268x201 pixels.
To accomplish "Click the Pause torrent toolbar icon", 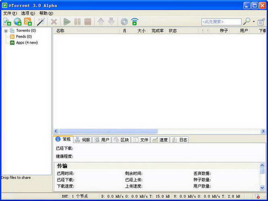I will tap(77, 22).
